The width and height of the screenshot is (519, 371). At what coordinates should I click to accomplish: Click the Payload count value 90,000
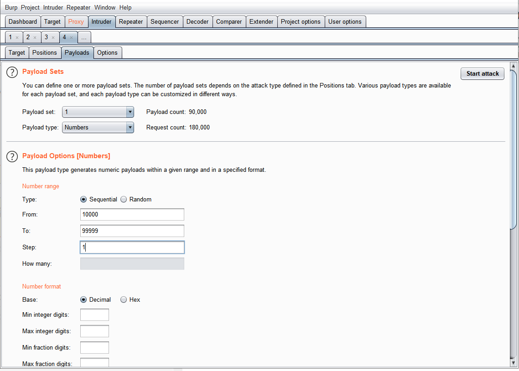[x=197, y=112]
